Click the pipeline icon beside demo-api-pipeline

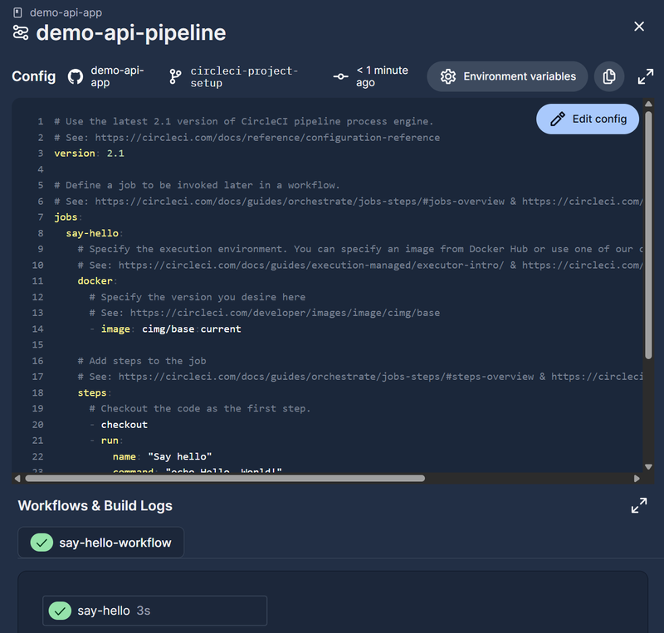tap(20, 32)
